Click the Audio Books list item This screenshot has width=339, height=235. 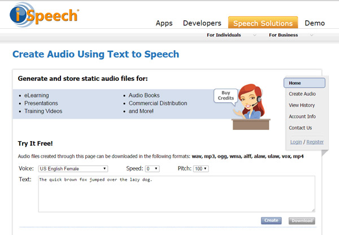[144, 95]
